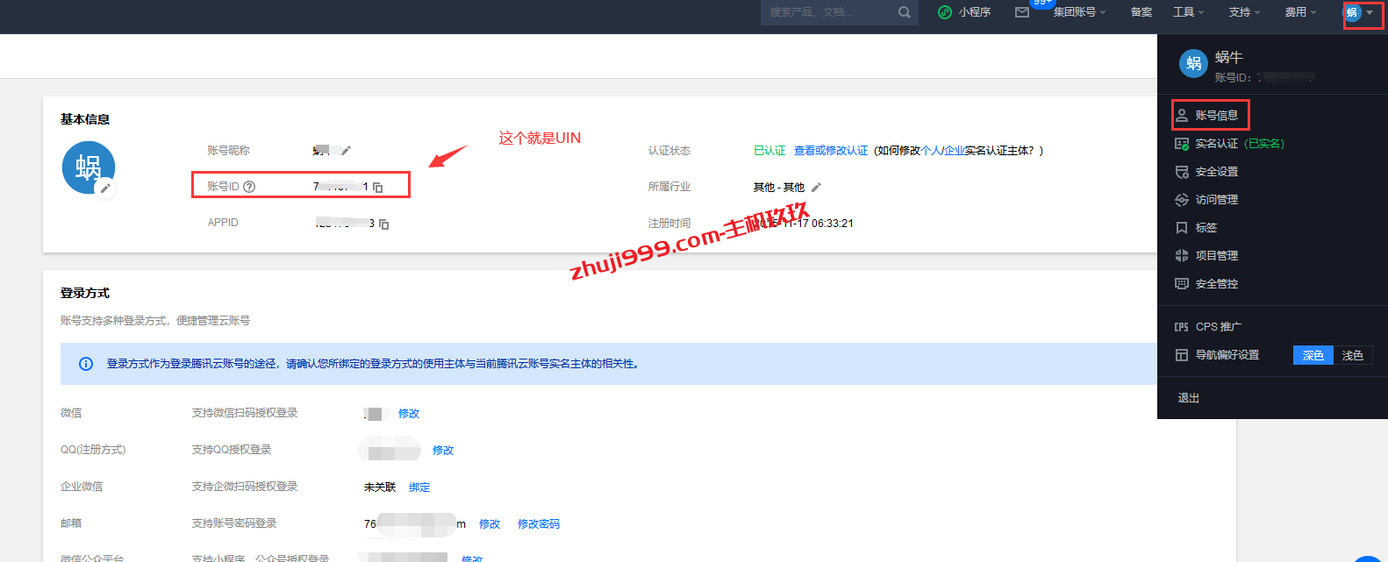Edit the profile avatar pencil badge

click(105, 188)
